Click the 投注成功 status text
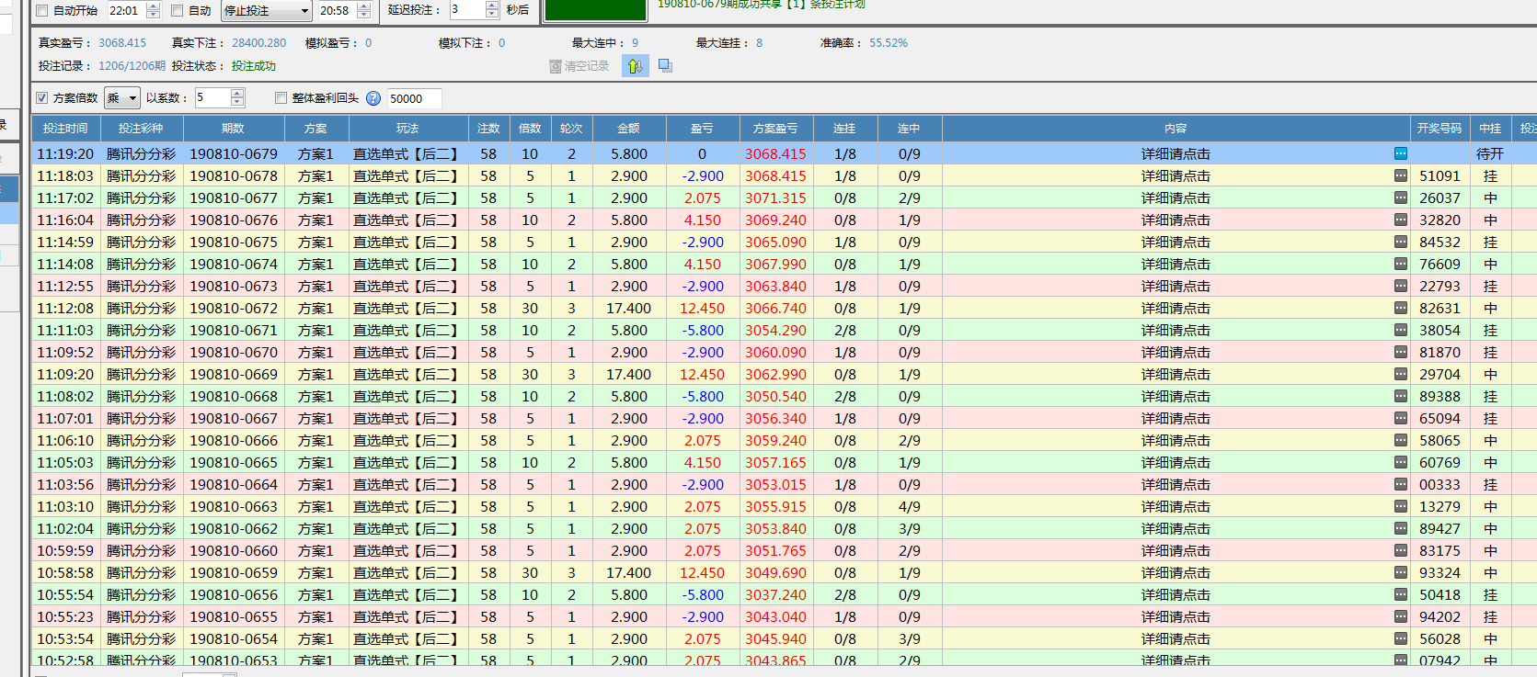Image resolution: width=1537 pixels, height=677 pixels. (x=254, y=66)
